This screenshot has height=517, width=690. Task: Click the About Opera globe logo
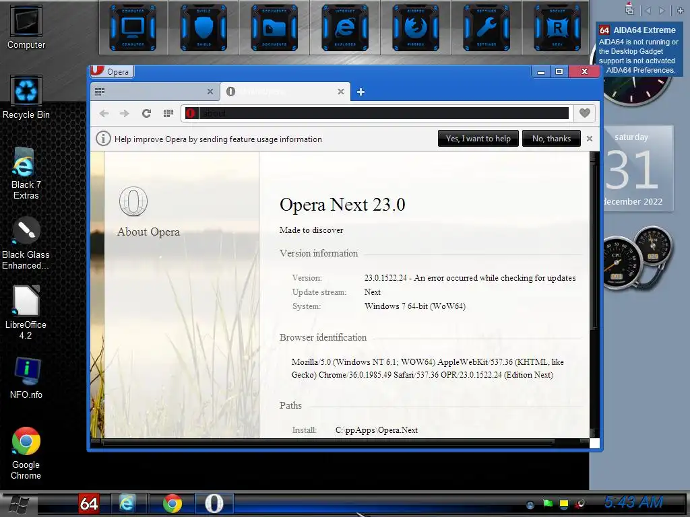tap(133, 201)
